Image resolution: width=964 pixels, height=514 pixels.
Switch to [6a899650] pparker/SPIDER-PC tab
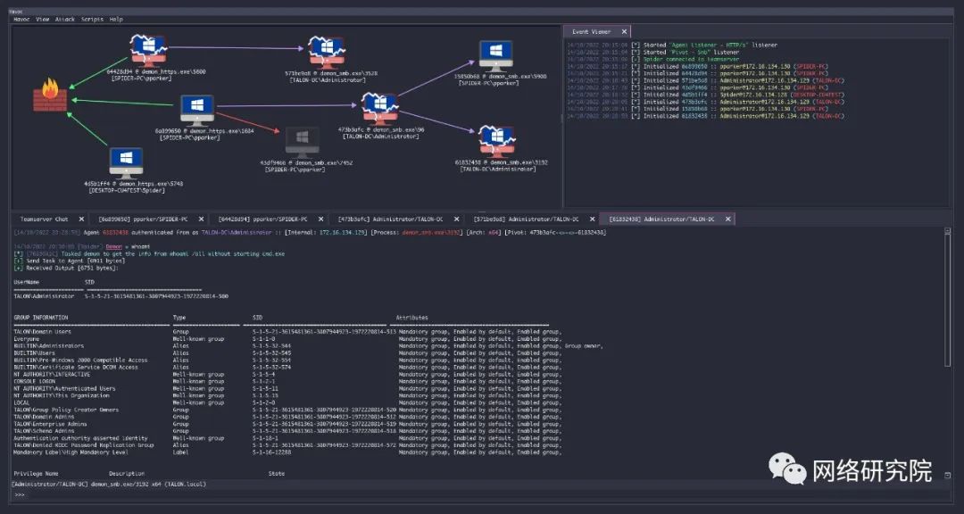point(143,219)
